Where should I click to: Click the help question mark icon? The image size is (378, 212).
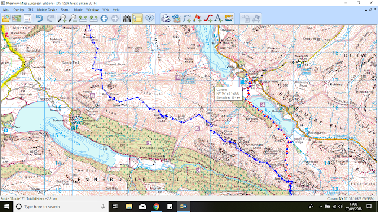click(149, 18)
